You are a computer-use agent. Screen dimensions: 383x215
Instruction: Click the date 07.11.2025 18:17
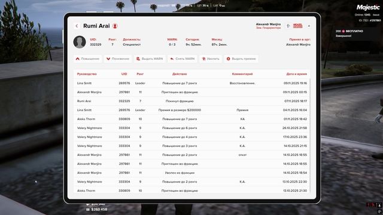pyautogui.click(x=296, y=101)
